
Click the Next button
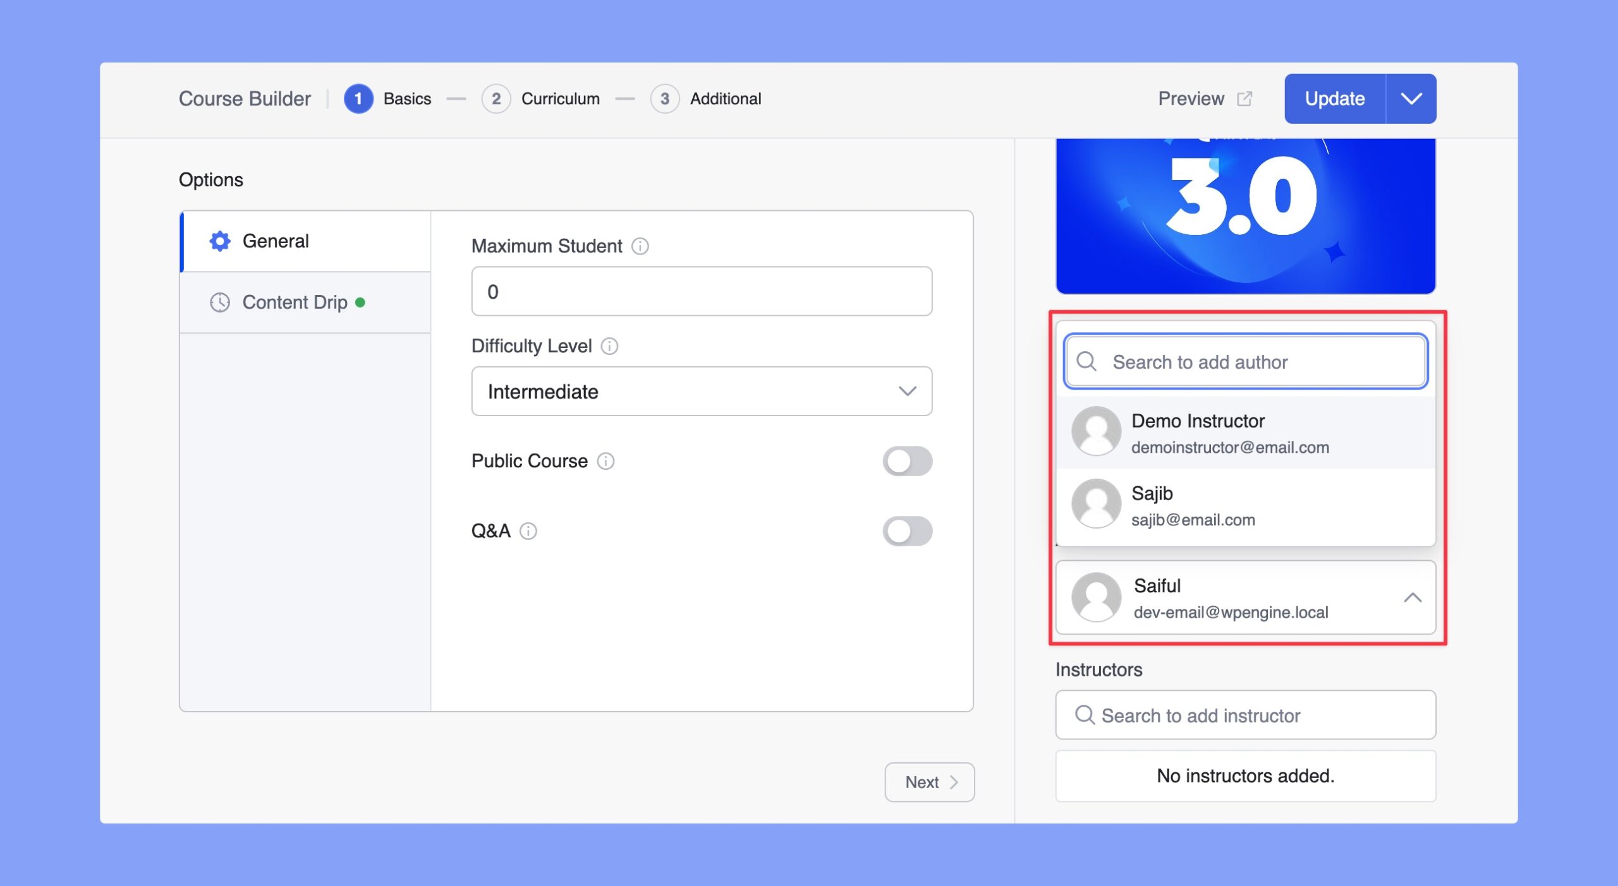[928, 781]
